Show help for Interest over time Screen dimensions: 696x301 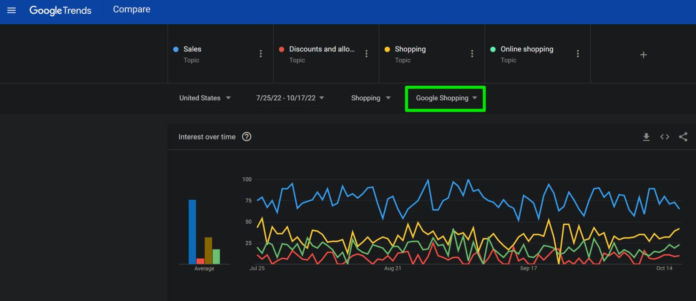point(247,137)
